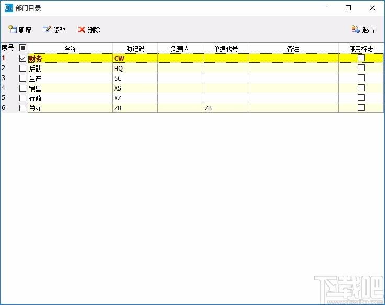Check the row selector for 销售
The height and width of the screenshot is (305, 385).
tap(22, 88)
